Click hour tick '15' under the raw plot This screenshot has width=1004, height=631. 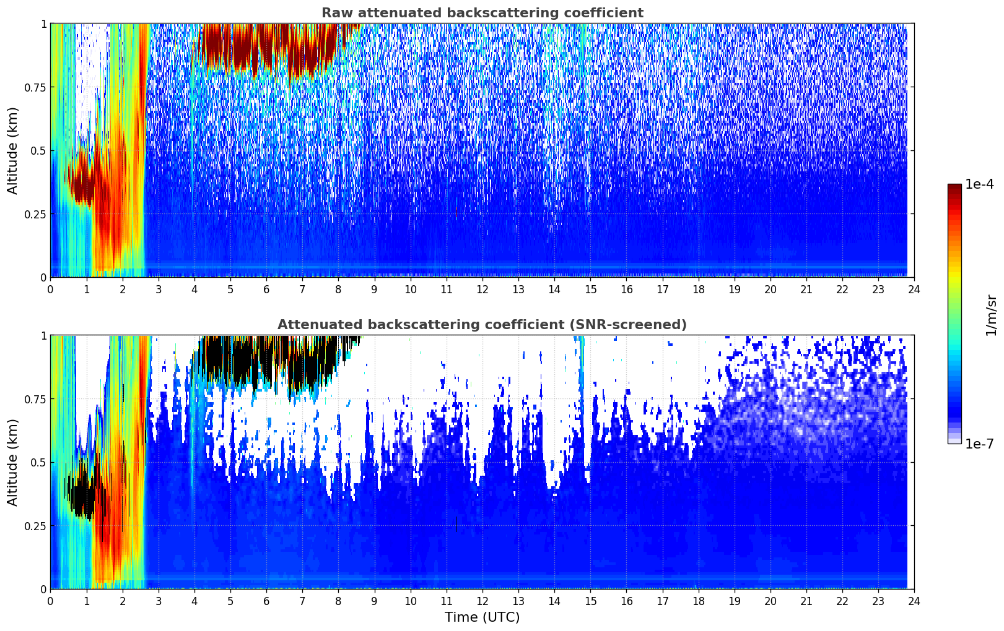(x=590, y=289)
